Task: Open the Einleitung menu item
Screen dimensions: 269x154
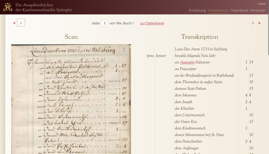Action: coord(197,10)
